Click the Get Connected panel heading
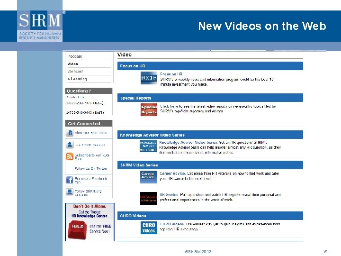 click(x=89, y=123)
